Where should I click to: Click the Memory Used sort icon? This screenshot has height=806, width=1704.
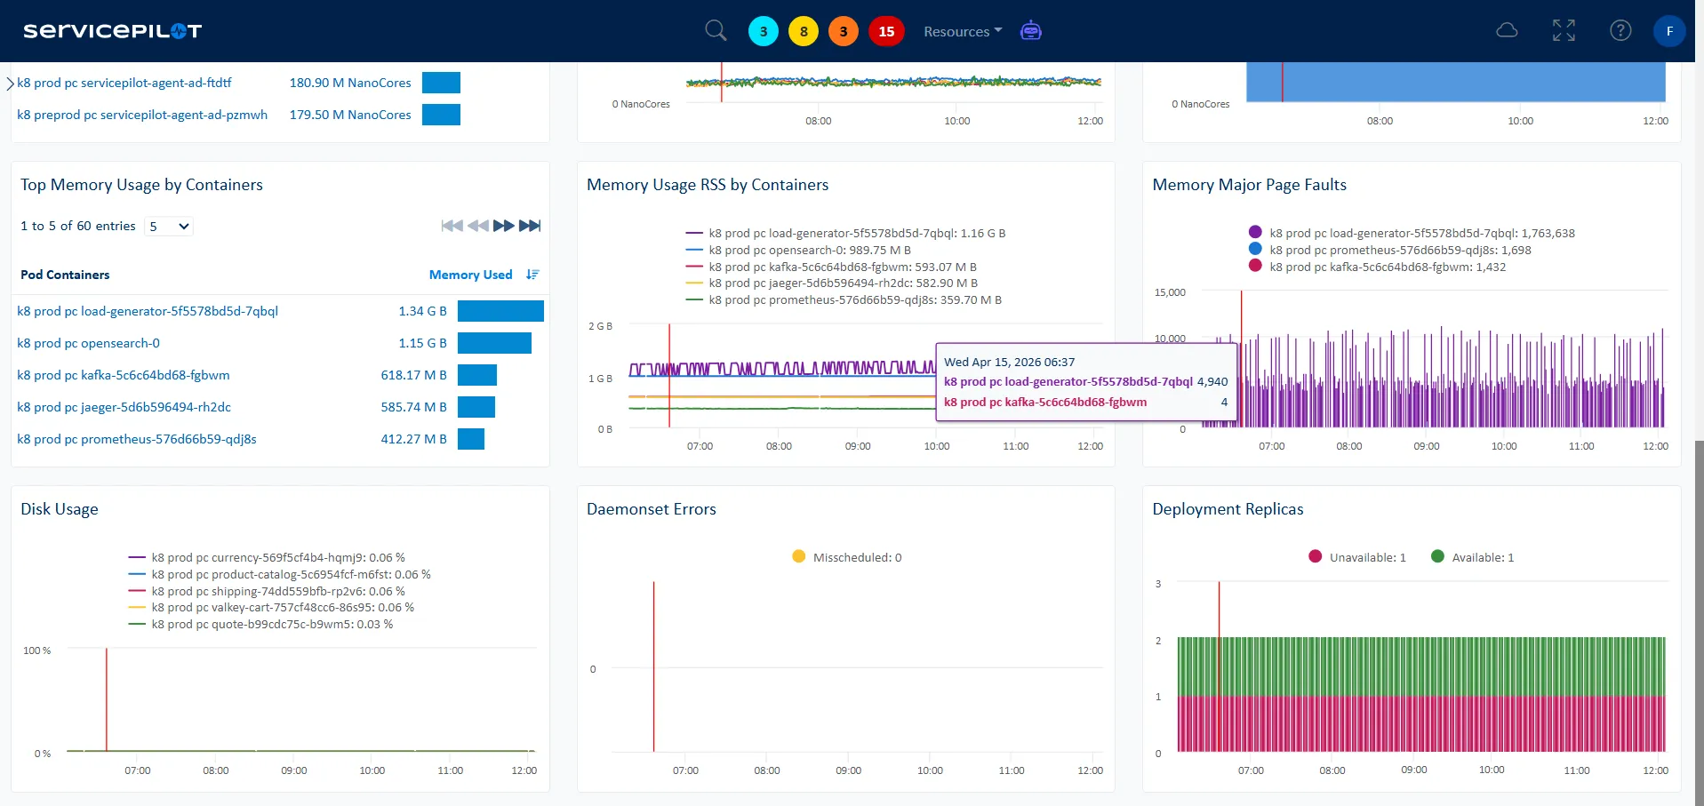[x=532, y=275]
